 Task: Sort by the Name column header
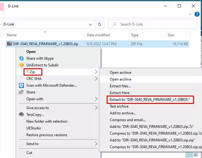pos(12,35)
